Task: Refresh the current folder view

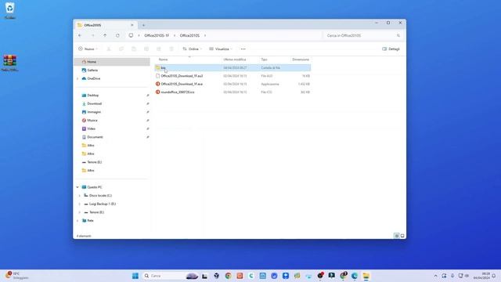Action: point(117,35)
